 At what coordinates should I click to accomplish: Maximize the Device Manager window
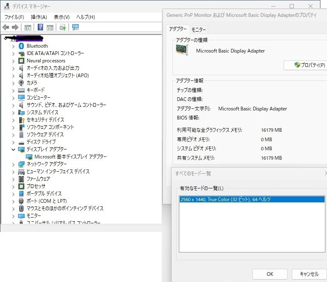tap(292, 6)
